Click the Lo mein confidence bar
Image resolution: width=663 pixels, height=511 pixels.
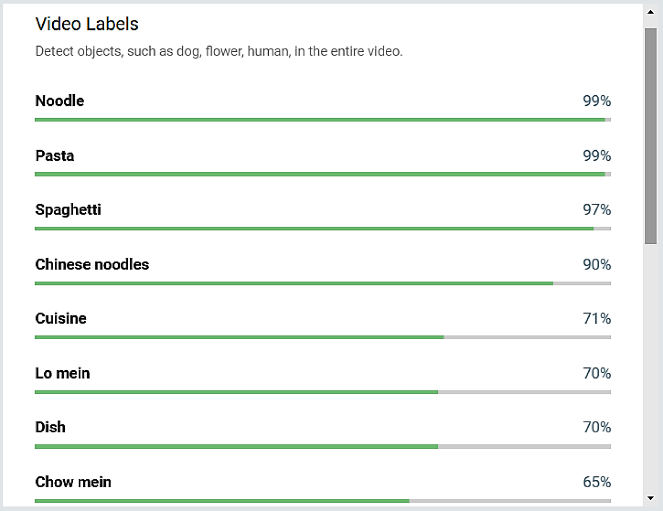(323, 392)
